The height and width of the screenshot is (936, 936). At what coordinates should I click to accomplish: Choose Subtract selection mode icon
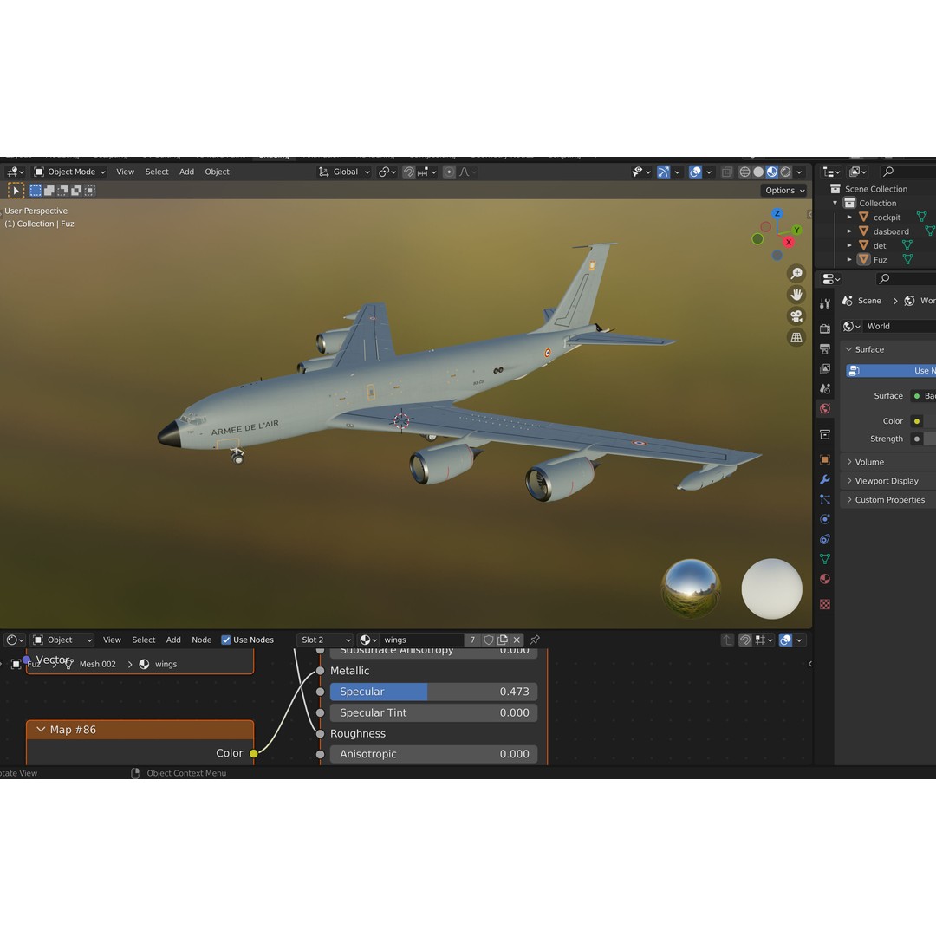pyautogui.click(x=62, y=191)
